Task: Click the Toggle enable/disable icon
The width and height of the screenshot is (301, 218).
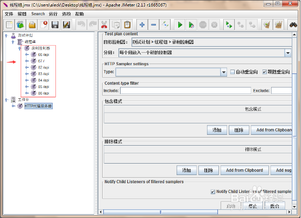Action: [x=165, y=25]
